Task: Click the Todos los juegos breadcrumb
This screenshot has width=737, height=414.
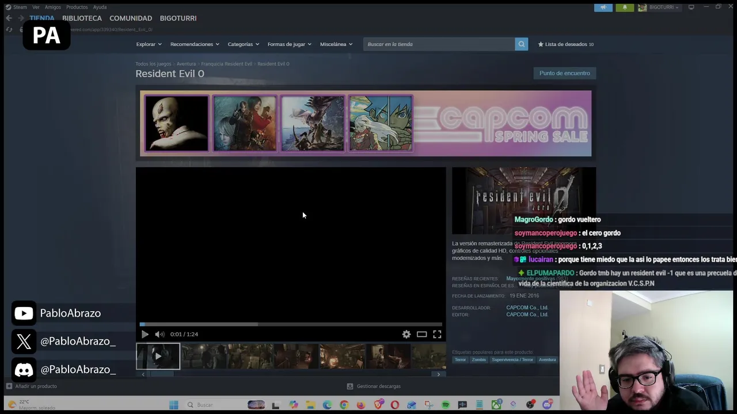Action: pyautogui.click(x=153, y=64)
